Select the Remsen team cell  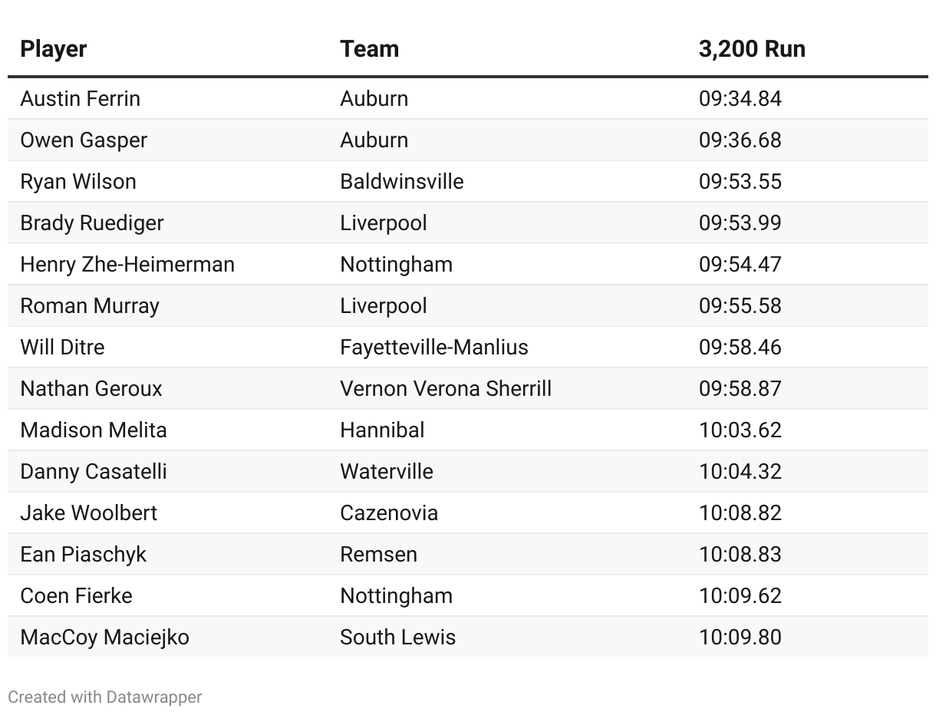click(378, 555)
